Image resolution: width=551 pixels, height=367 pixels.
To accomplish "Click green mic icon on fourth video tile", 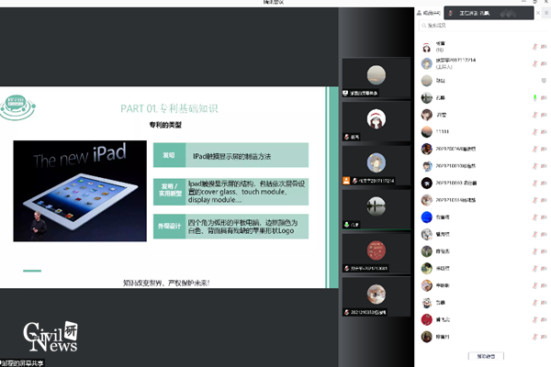I will [x=347, y=223].
